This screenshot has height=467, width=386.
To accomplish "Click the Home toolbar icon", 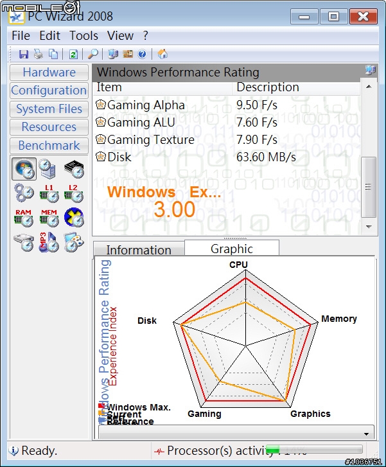I will coord(162,54).
